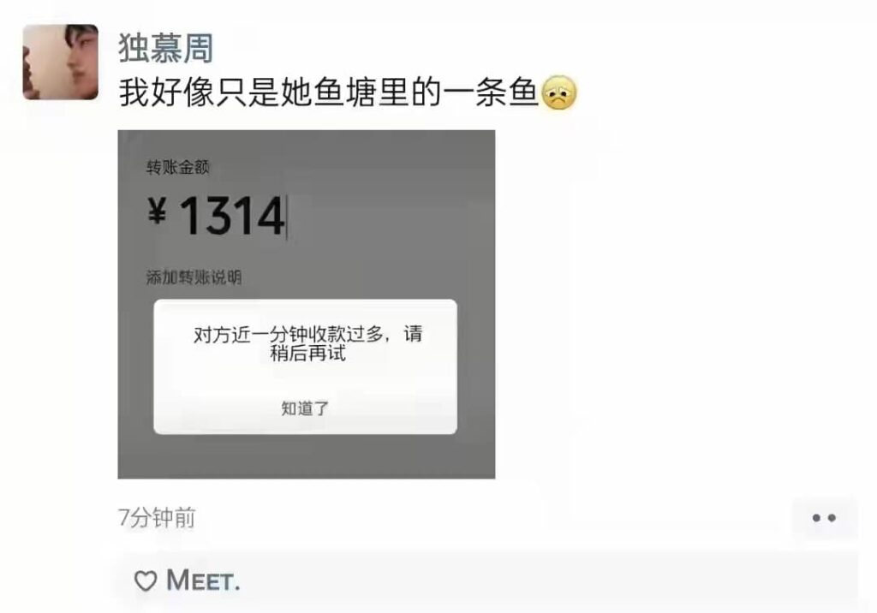Click the dimmed gray area right of the 1314 amount
Image resolution: width=877 pixels, height=613 pixels.
click(x=391, y=216)
